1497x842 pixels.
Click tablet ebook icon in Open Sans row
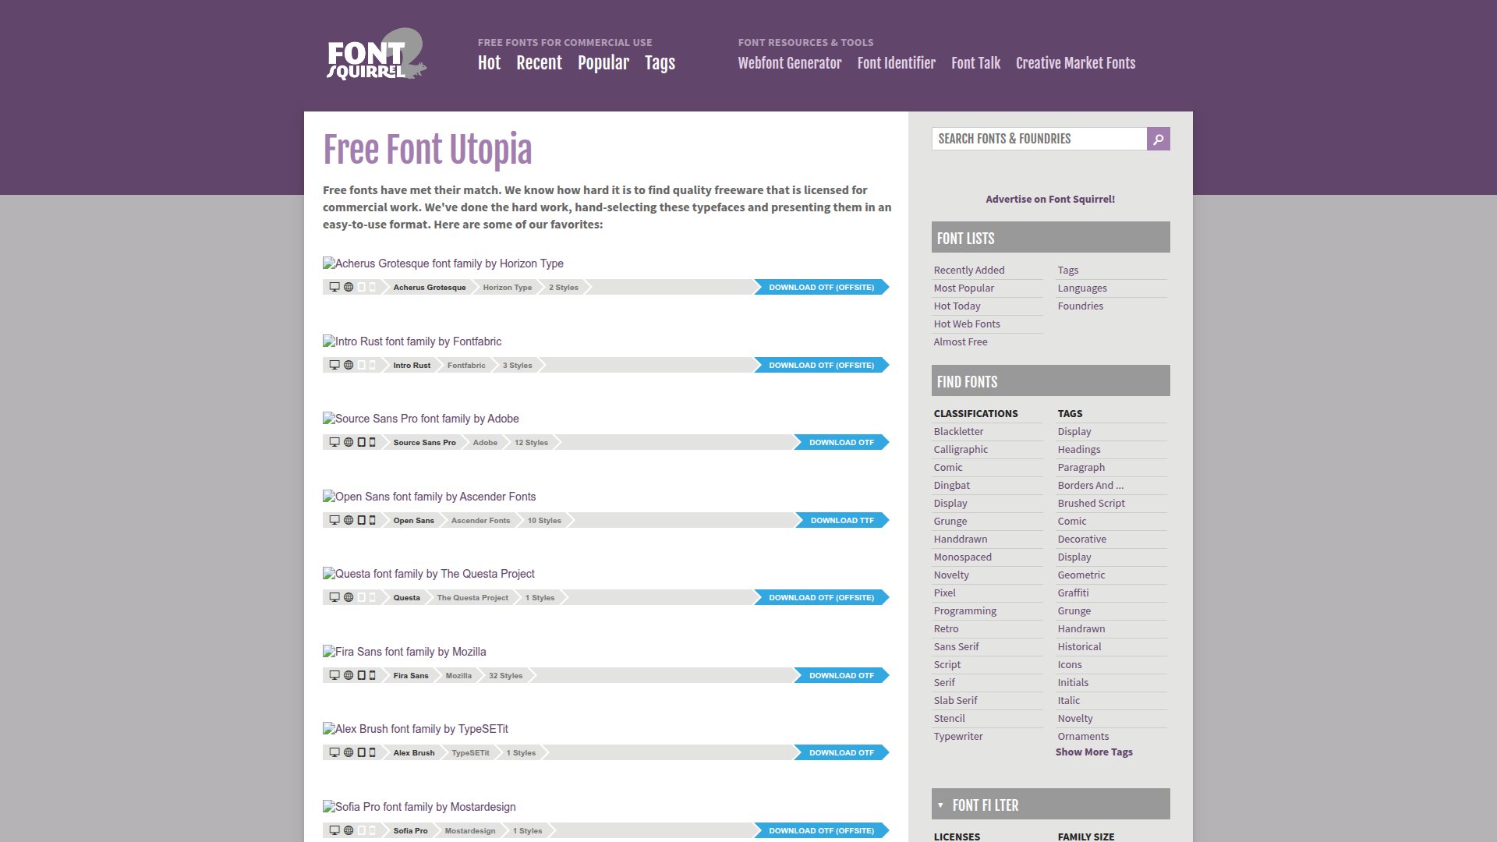(361, 520)
